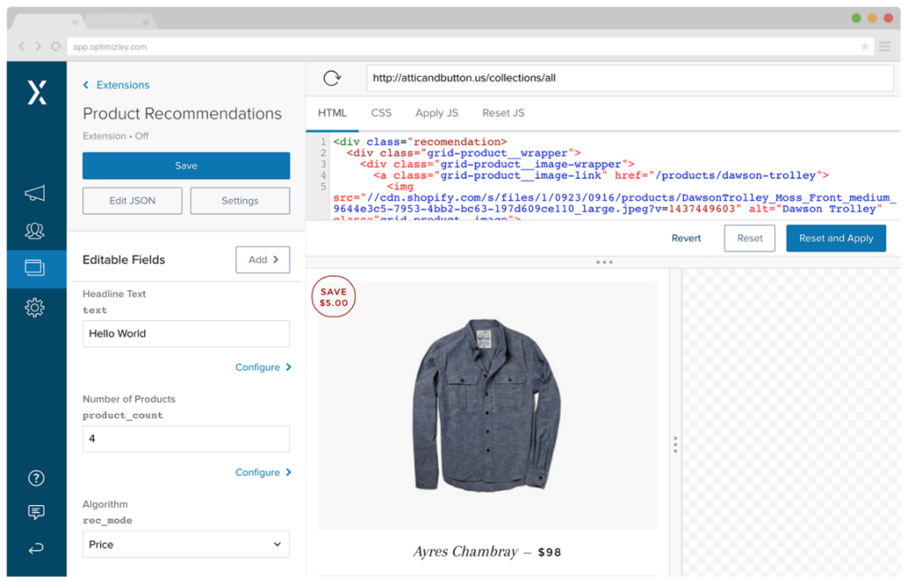Click the SAVE $5.00 badge
The width and height of the screenshot is (906, 582).
[x=334, y=297]
